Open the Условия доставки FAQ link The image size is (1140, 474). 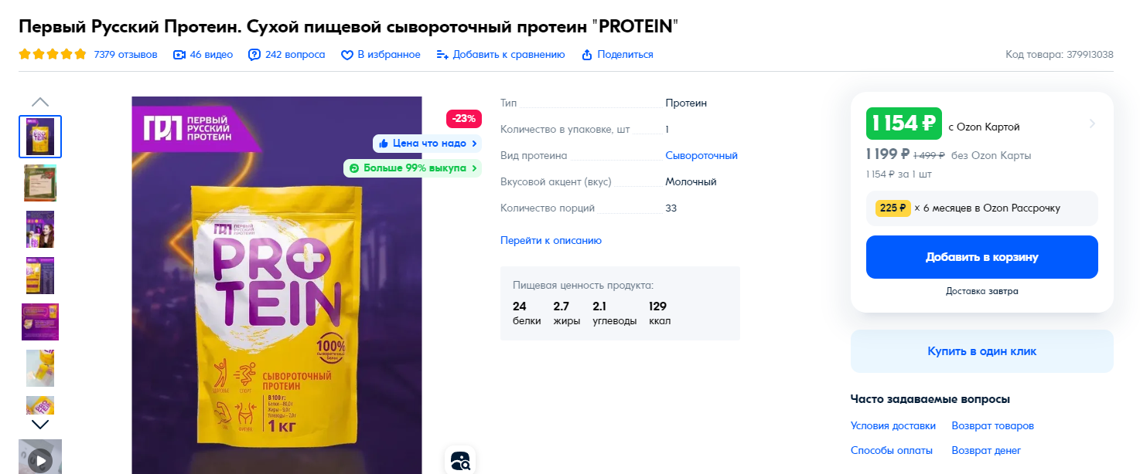(x=893, y=426)
